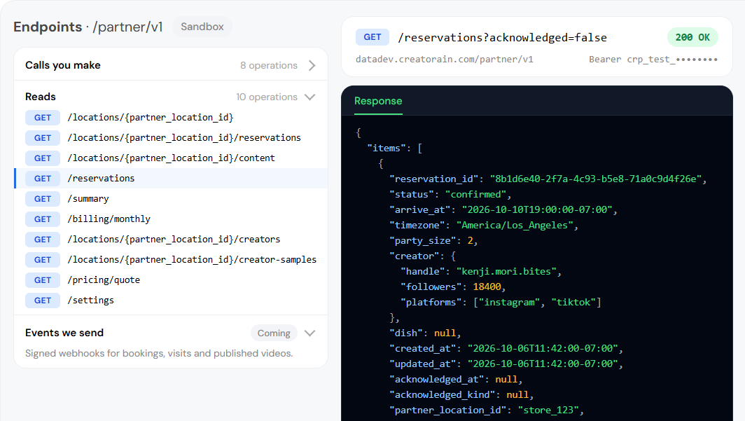Click the created_at timestamp value
Viewport: 745px width, 421px height.
pos(543,349)
